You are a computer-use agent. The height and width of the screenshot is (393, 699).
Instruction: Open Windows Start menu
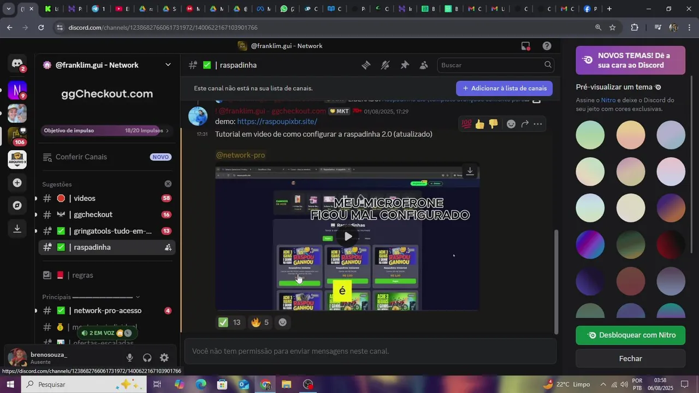pyautogui.click(x=10, y=384)
